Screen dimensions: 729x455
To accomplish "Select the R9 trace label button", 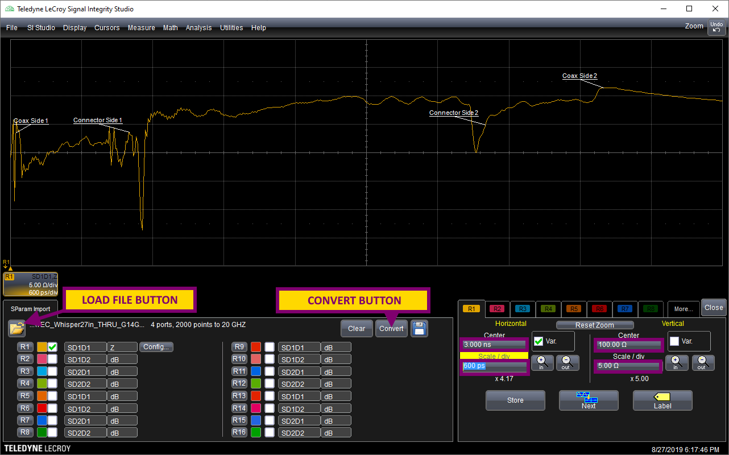I will click(239, 347).
